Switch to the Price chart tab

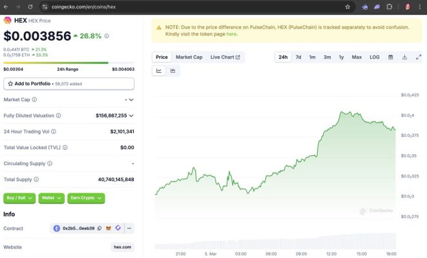162,57
